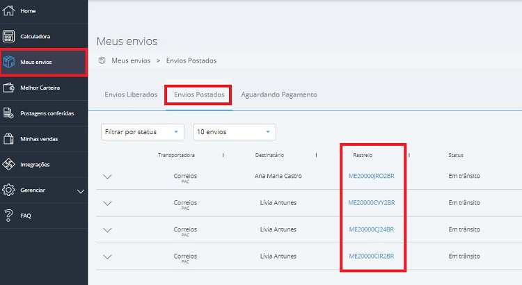Click Em trânsito status for ME20000JRO2BR

pos(464,176)
